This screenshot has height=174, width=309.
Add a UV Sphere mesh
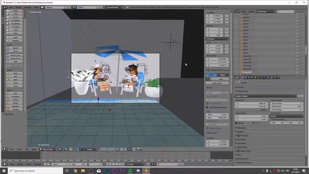point(14,20)
